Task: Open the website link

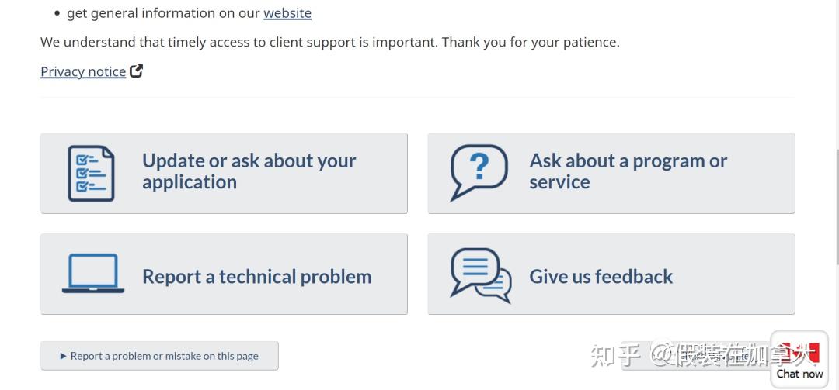Action: tap(287, 13)
